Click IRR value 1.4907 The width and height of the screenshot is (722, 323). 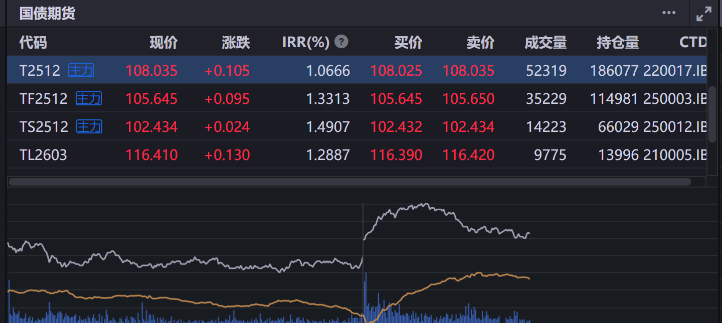click(x=328, y=126)
